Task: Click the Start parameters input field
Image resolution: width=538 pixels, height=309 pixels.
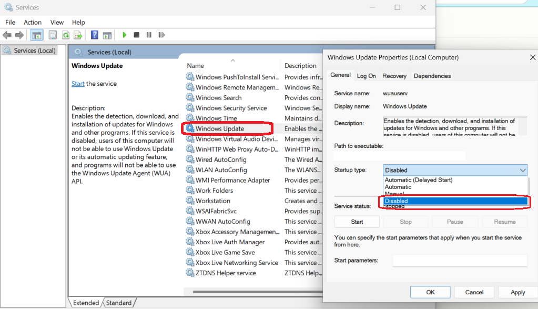Action: 460,261
